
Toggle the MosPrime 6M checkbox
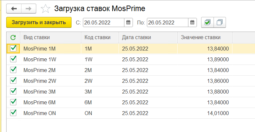pyautogui.click(x=13, y=102)
